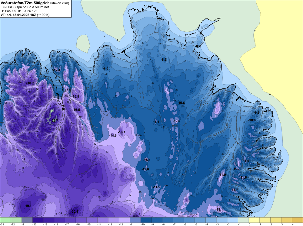Click the 2 label in the color legend
Image resolution: width=303 pixels, height=226 pixels.
[271, 224]
